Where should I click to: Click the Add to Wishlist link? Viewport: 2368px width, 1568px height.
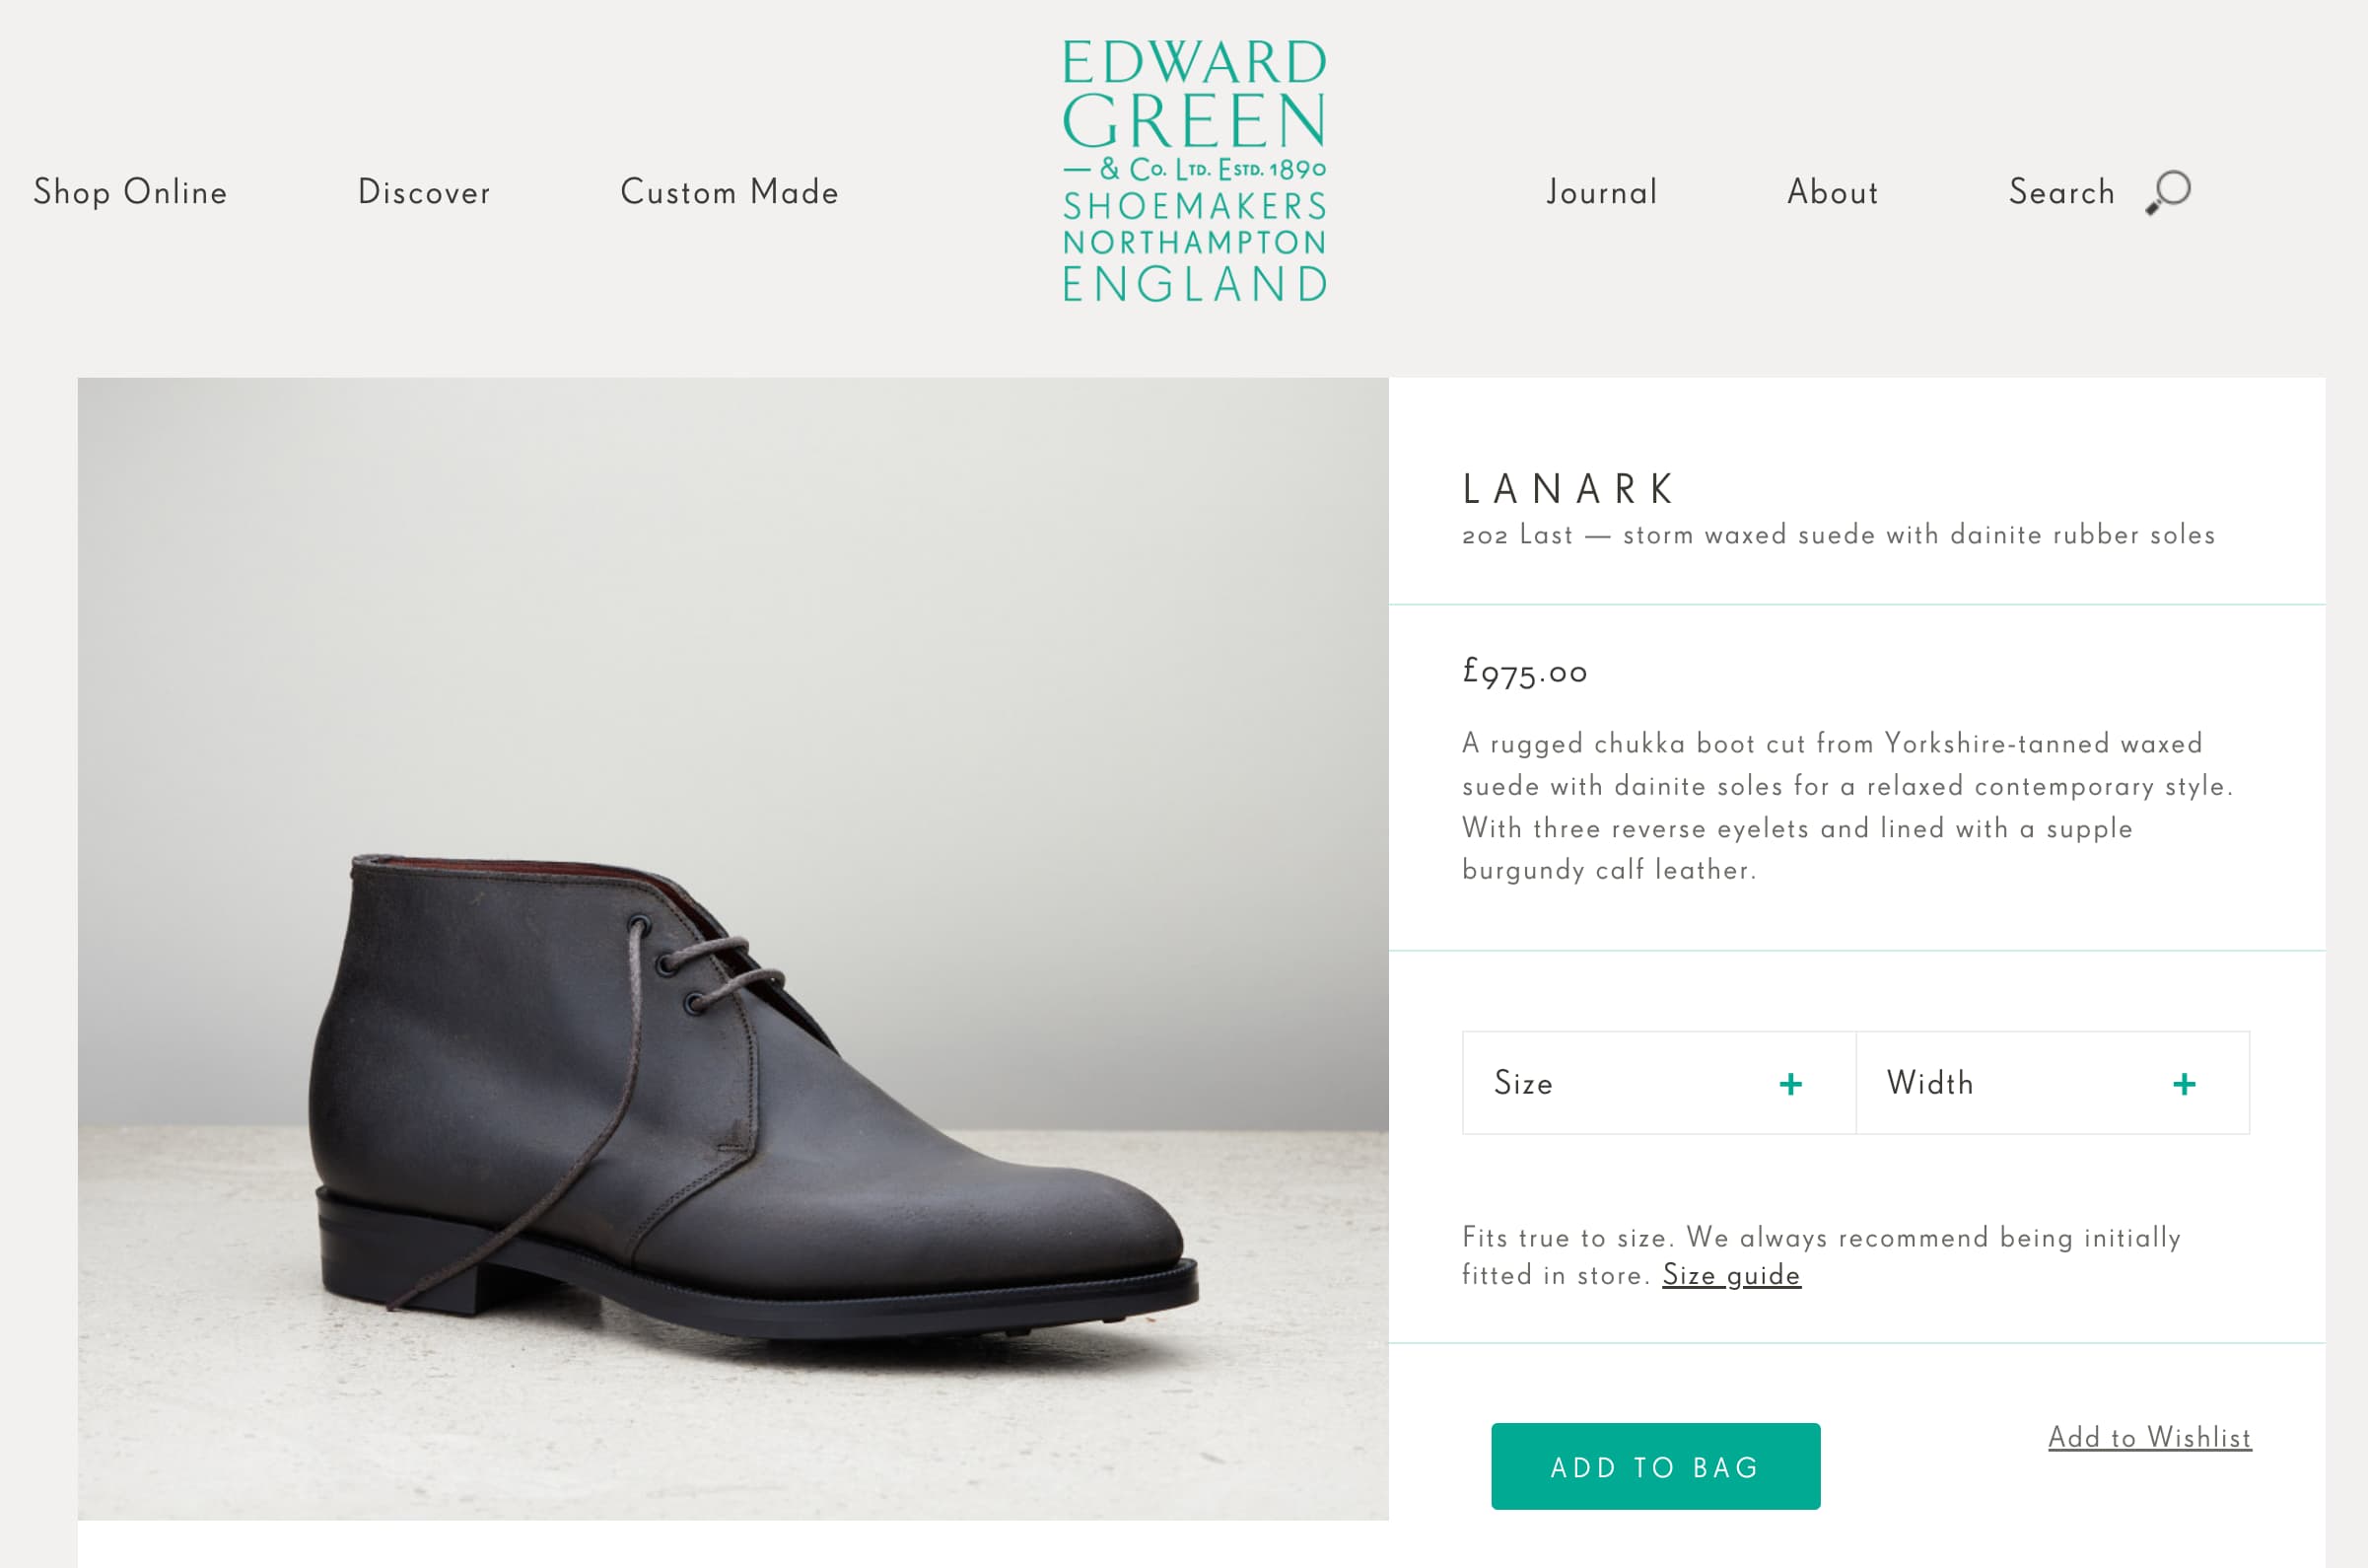coord(2149,1437)
